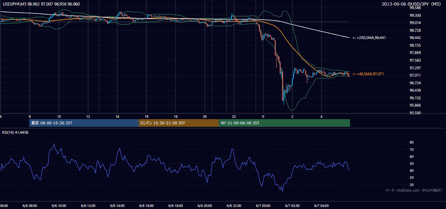Click hour label 0 under the price chart
Viewport: 446px width, 209px height.
(x=263, y=116)
